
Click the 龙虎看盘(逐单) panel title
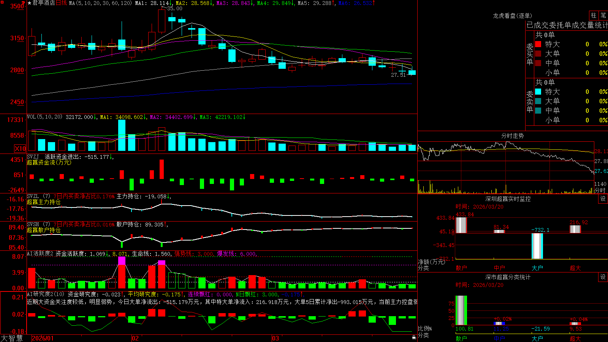(512, 16)
